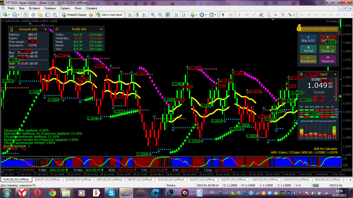Screen dimensions: 353x198
Task: Click the Новый Ордер button
Action: tap(74, 15)
